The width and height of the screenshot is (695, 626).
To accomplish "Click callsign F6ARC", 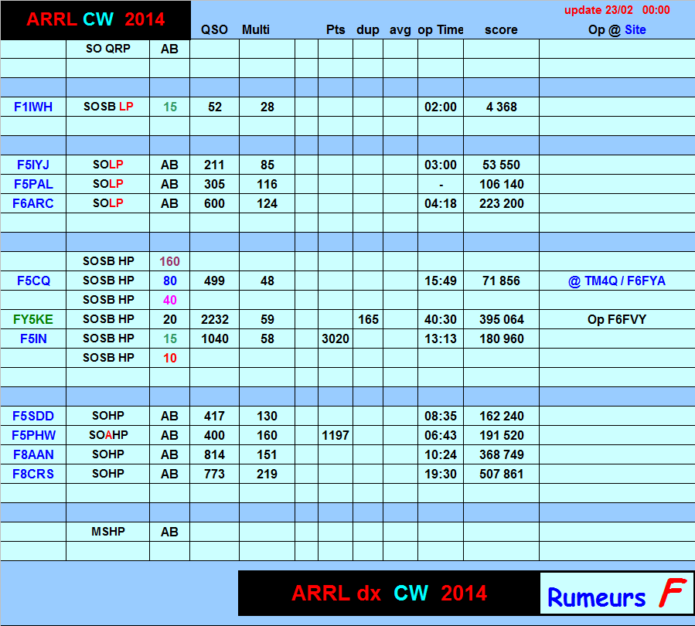I will 33,203.
